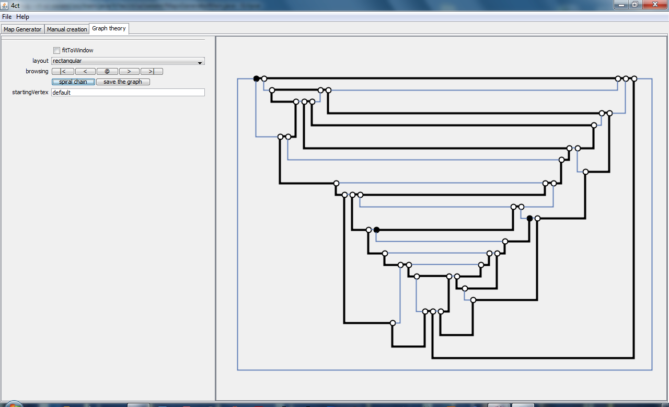The height and width of the screenshot is (407, 669).
Task: Jump to first item with |< browse button
Action: point(63,71)
